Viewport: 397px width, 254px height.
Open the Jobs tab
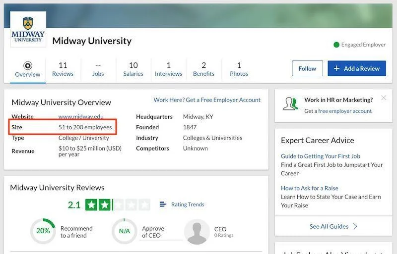98,69
